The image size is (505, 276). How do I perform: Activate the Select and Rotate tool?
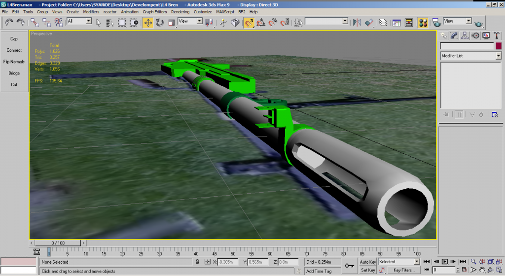point(160,22)
